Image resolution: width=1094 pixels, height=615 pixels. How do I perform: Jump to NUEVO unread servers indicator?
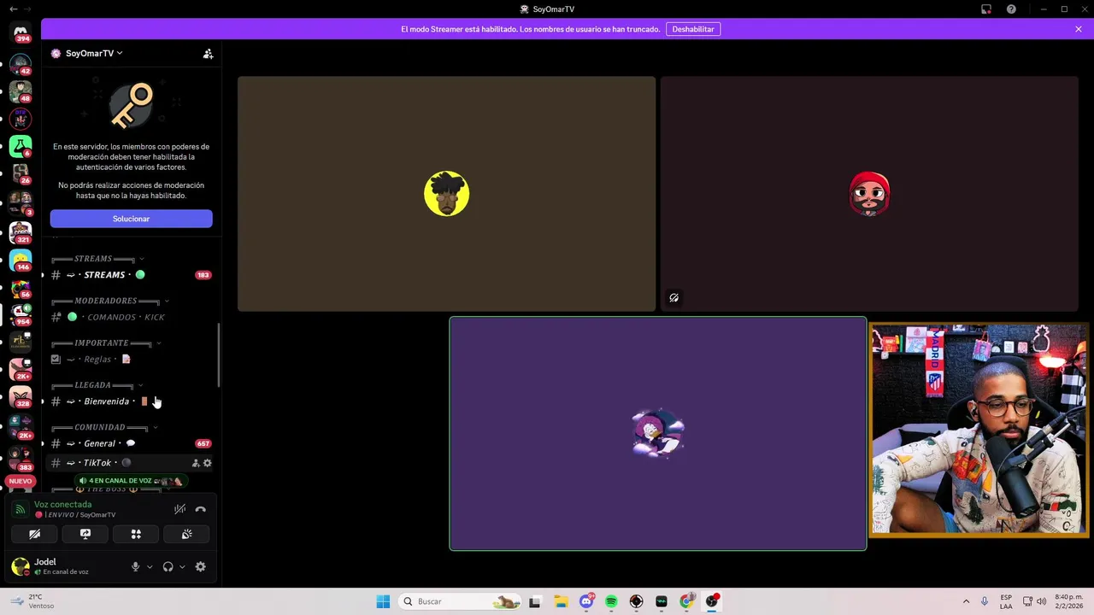tap(21, 481)
